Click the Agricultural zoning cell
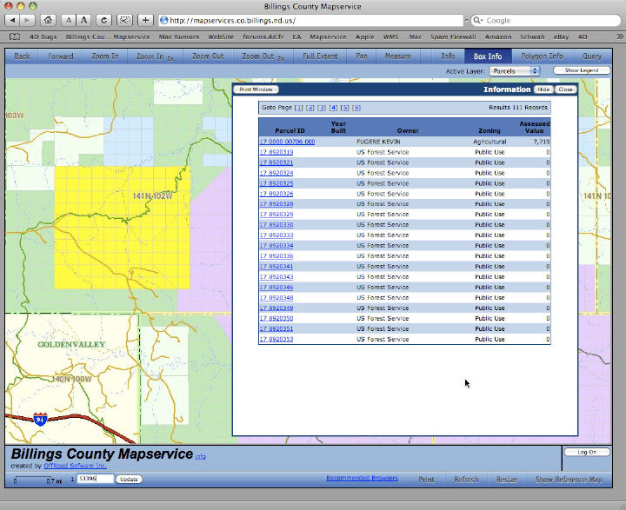 489,142
